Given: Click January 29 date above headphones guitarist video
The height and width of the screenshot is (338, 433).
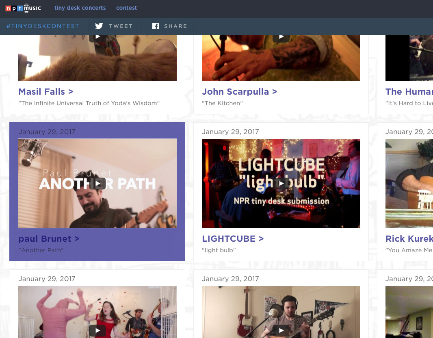Looking at the screenshot, I should coord(230,279).
